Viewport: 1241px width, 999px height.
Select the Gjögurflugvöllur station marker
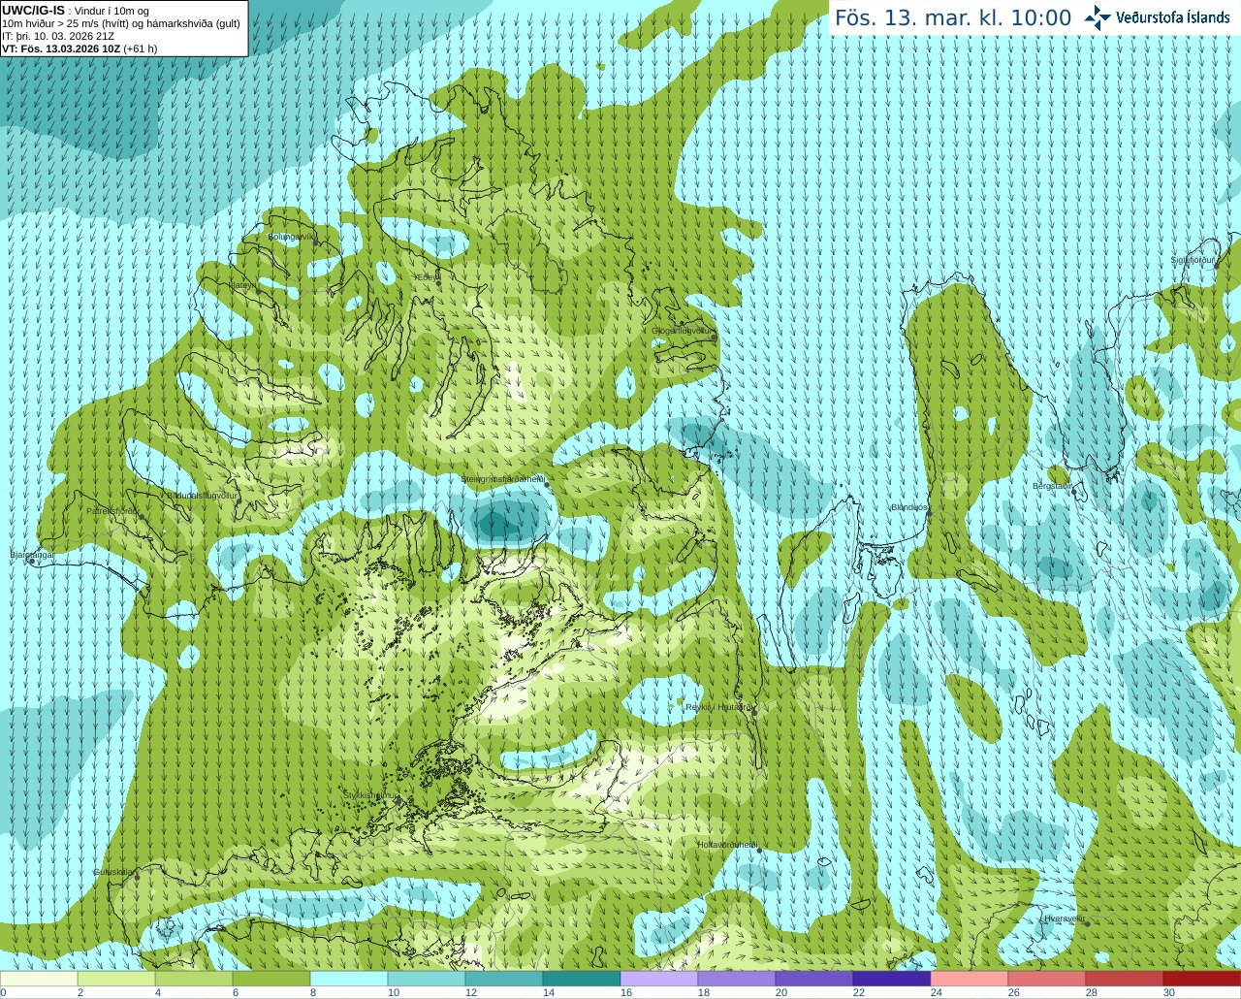pyautogui.click(x=713, y=337)
